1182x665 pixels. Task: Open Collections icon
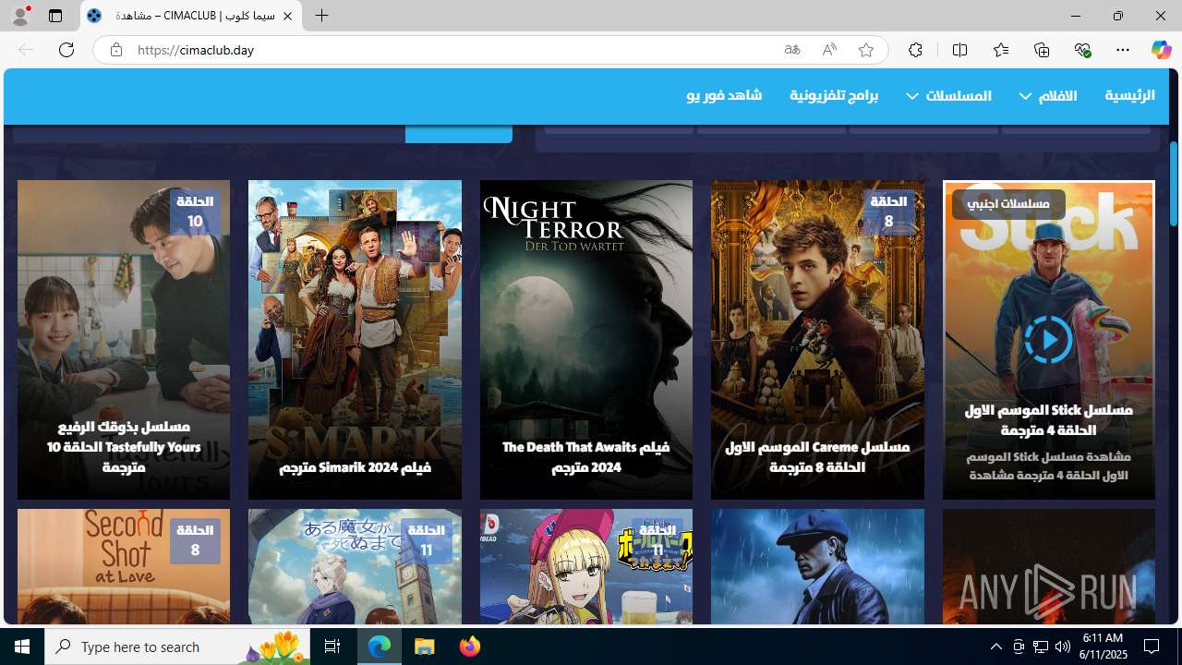coord(1042,50)
